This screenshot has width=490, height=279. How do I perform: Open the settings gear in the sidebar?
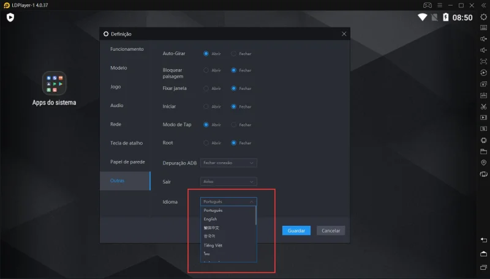tap(483, 17)
